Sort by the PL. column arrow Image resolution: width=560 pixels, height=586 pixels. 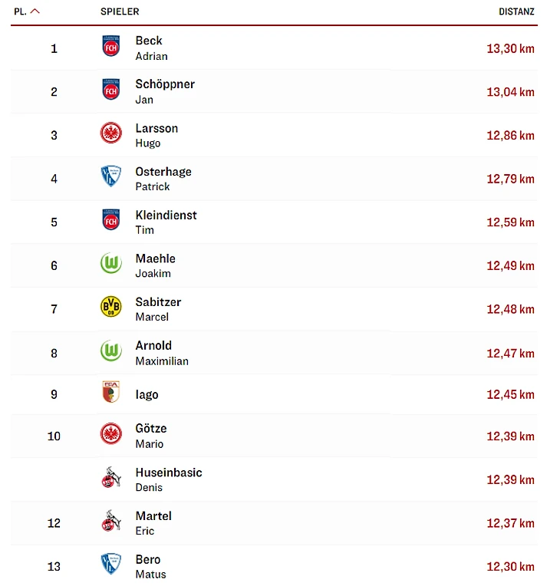35,12
